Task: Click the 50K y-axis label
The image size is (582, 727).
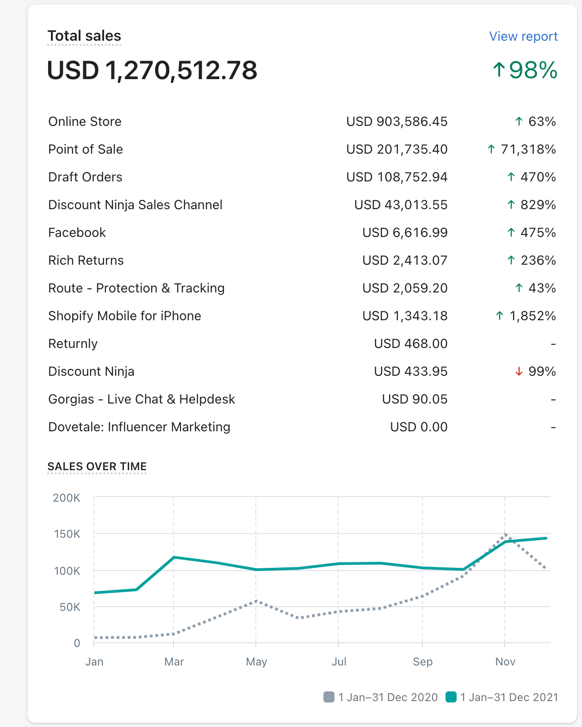Action: [x=70, y=607]
